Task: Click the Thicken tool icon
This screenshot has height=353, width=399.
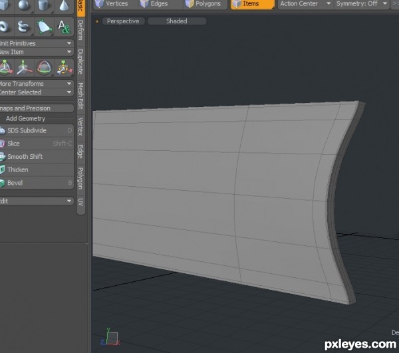Action: 2,170
